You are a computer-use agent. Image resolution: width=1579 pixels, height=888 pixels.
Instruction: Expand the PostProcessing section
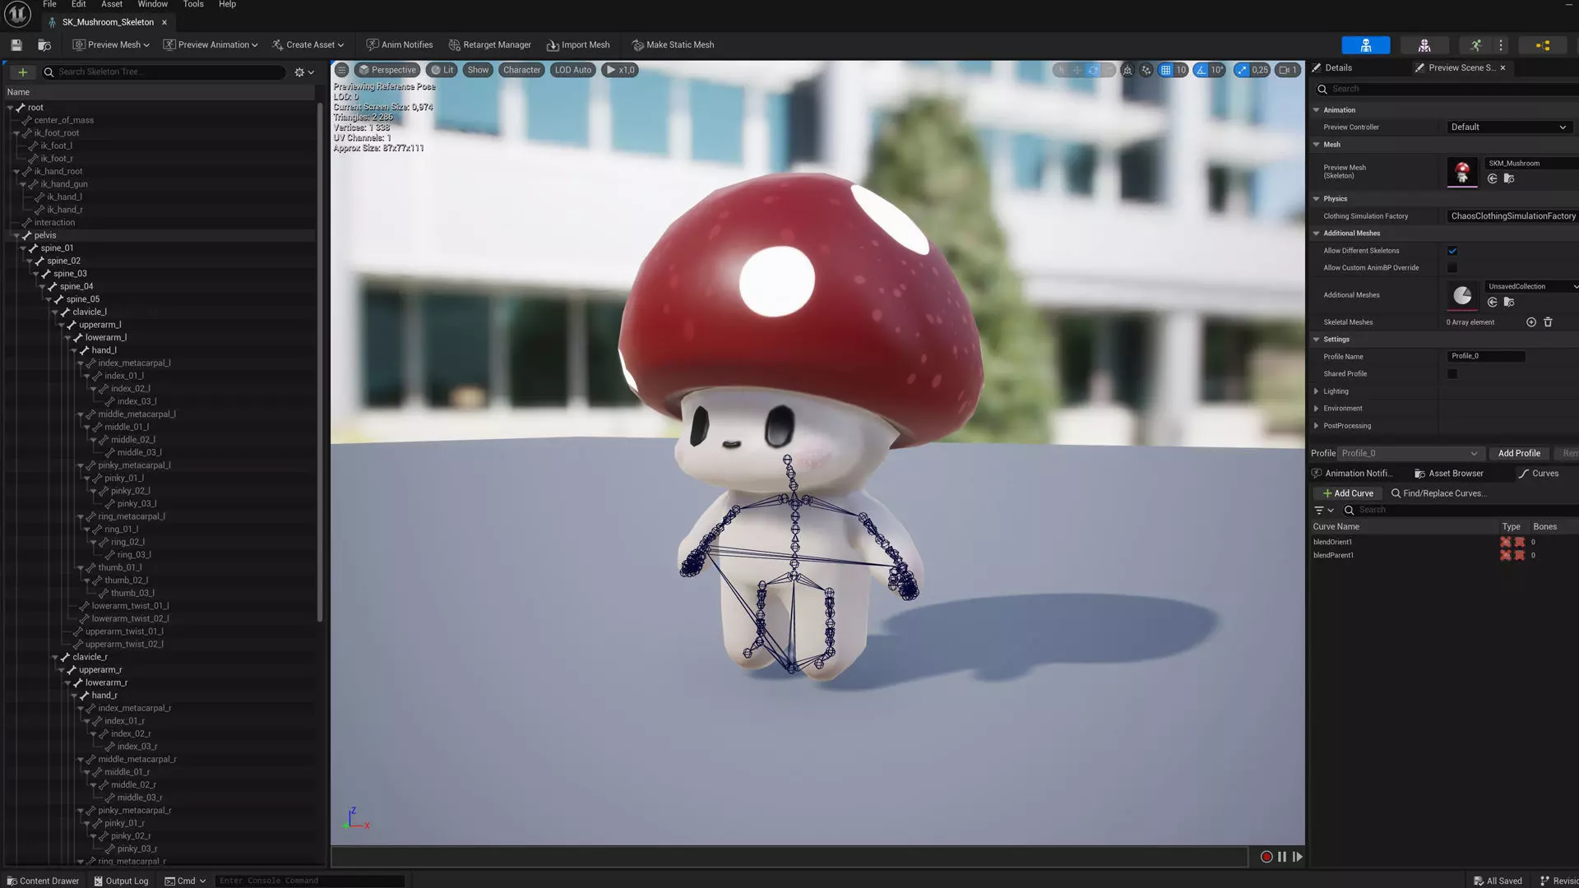pyautogui.click(x=1317, y=426)
